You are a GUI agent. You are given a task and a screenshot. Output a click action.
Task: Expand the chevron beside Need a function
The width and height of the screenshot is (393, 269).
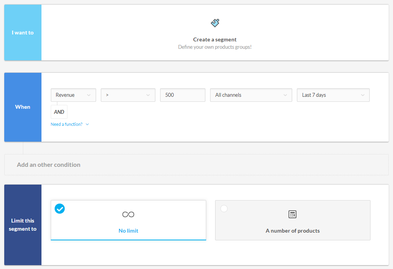click(87, 124)
